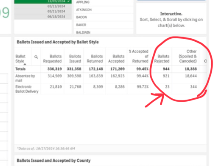Sort by the Ballots Returned column header

click(95, 59)
